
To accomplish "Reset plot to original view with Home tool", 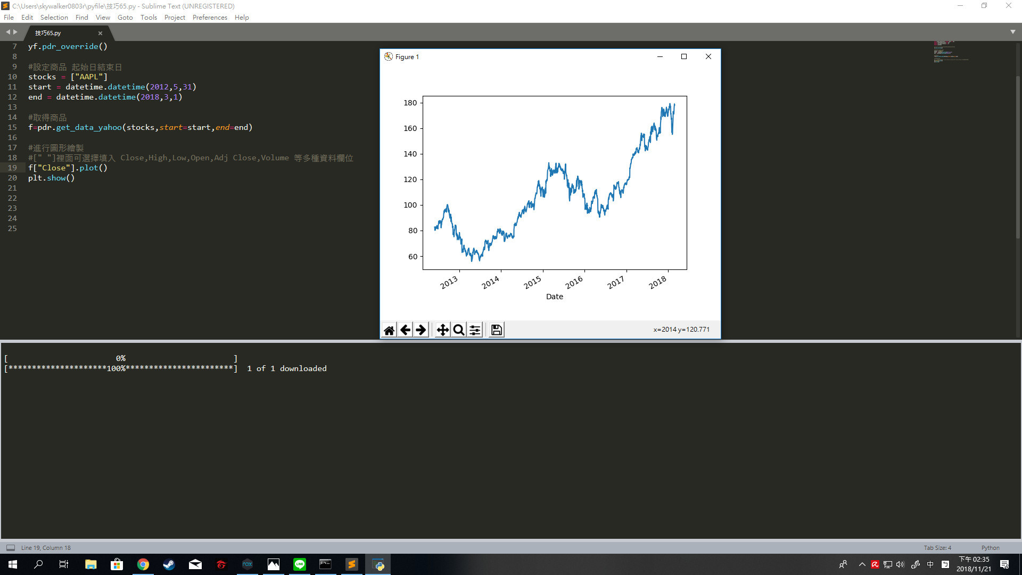I will [x=389, y=330].
